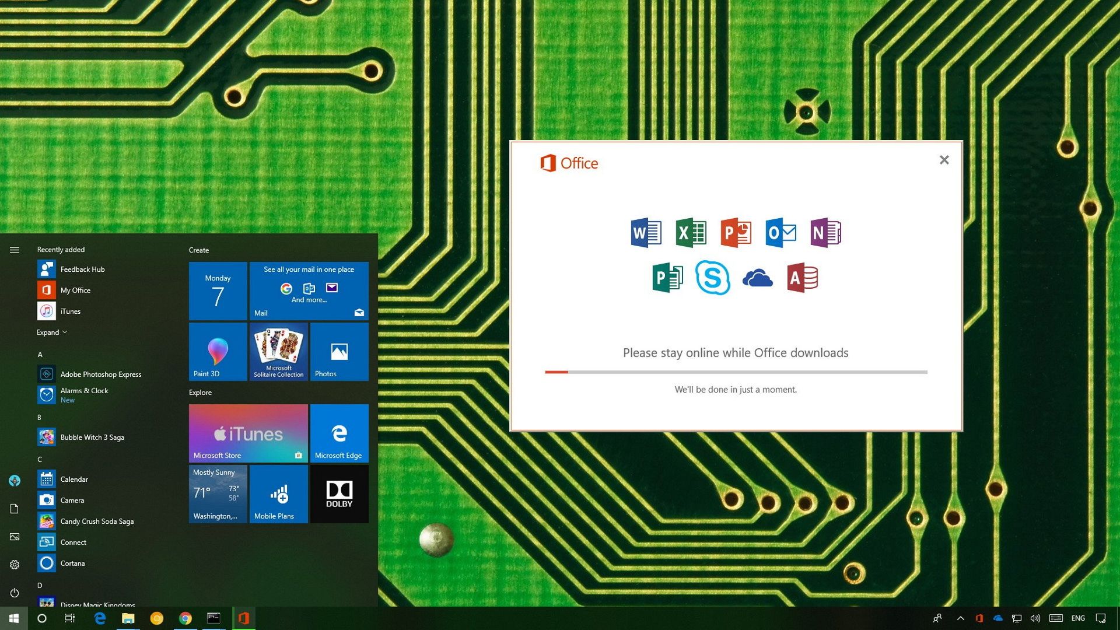Image resolution: width=1120 pixels, height=630 pixels.
Task: Click the Skype icon in the Office installer
Action: click(713, 278)
